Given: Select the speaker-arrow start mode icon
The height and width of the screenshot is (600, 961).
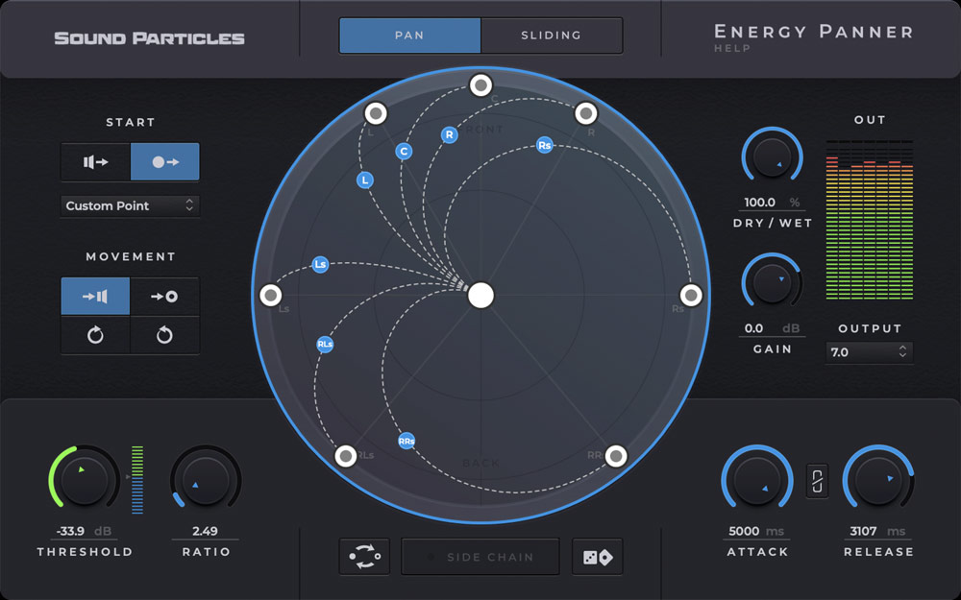Looking at the screenshot, I should point(95,161).
